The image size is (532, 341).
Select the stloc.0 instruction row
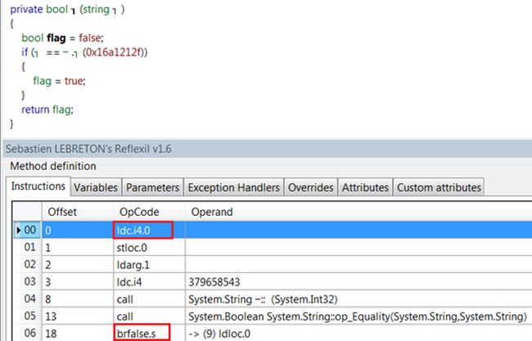tap(273, 248)
